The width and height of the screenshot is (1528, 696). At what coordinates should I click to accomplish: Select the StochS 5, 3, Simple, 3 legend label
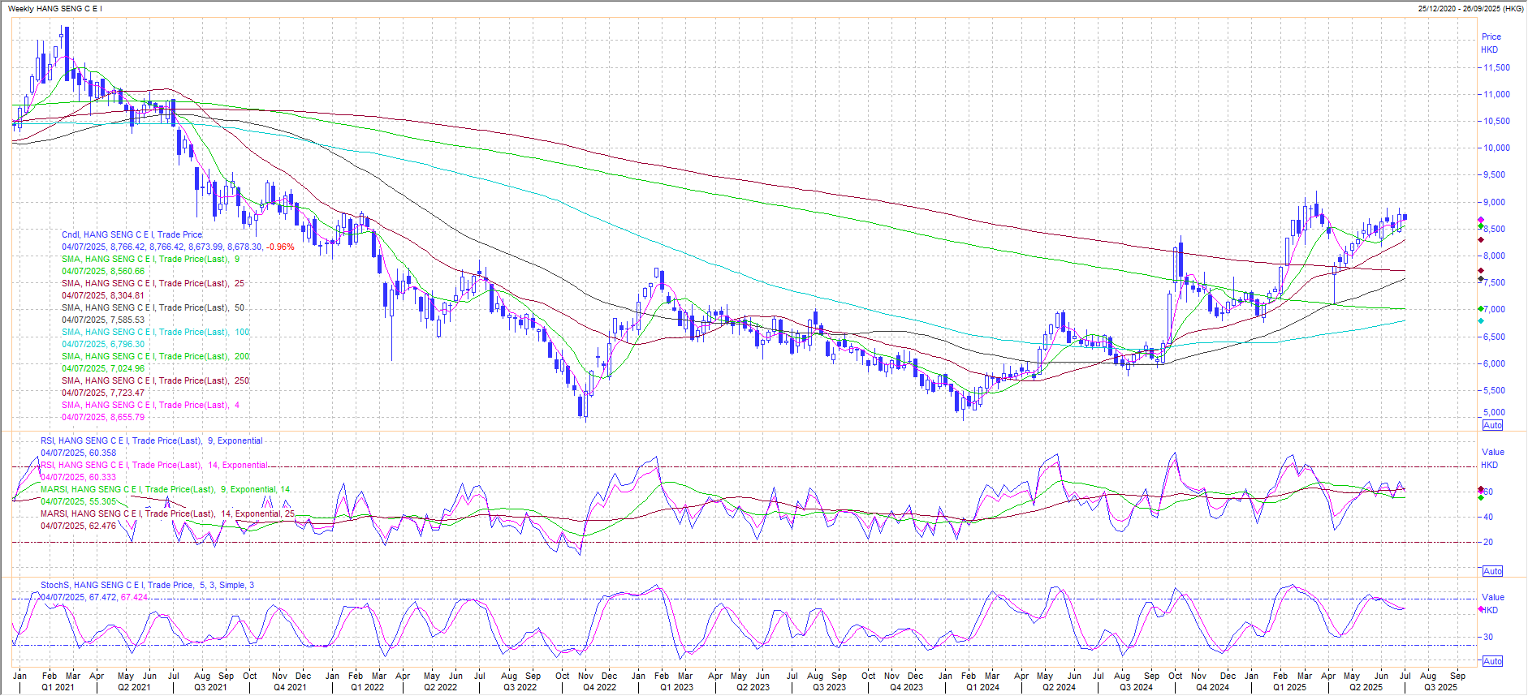click(x=147, y=585)
